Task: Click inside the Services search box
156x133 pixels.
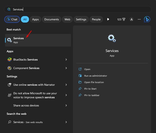Action: pyautogui.click(x=78, y=9)
